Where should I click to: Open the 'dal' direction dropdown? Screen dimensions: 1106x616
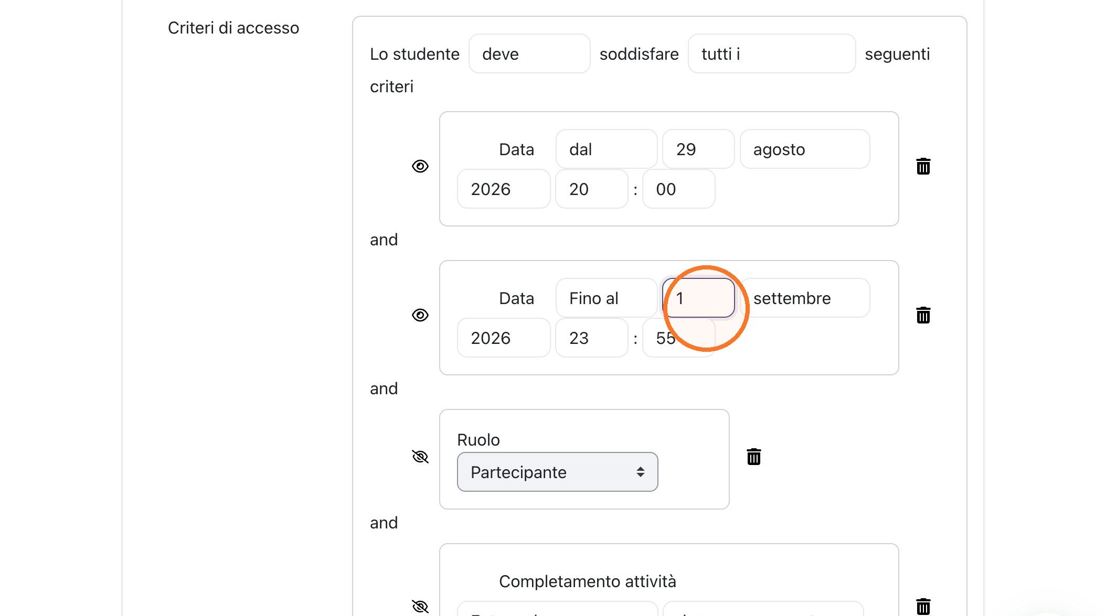click(x=607, y=149)
